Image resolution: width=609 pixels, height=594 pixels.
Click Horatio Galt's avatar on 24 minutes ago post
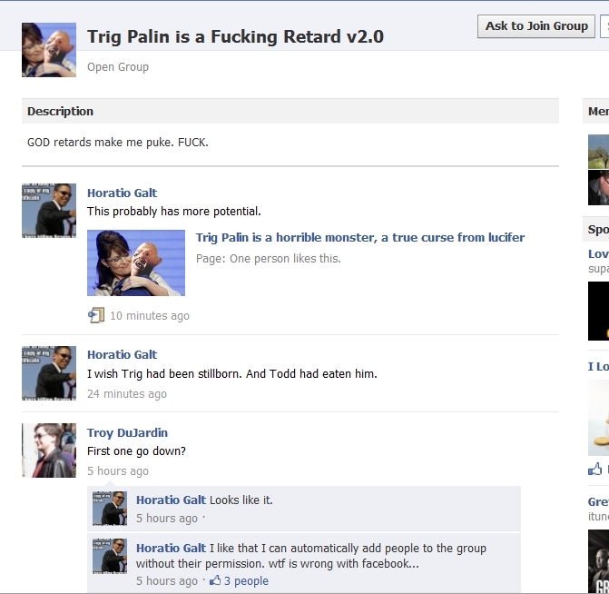(49, 372)
